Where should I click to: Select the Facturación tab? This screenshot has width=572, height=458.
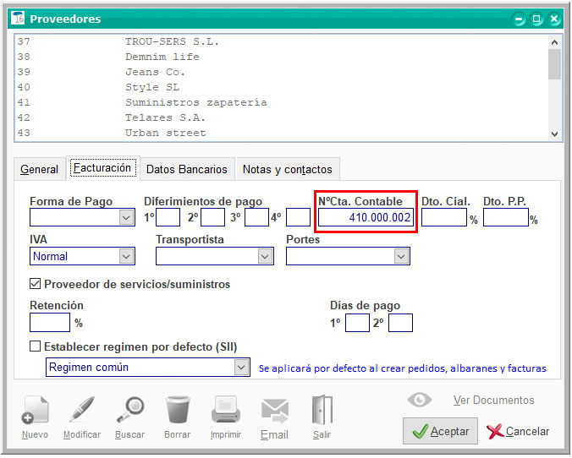coord(102,168)
